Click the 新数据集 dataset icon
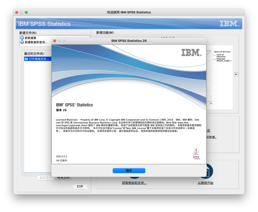This screenshot has height=212, width=258. click(22, 38)
